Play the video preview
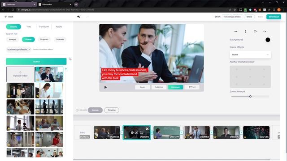287x161 pixels. coord(105,87)
